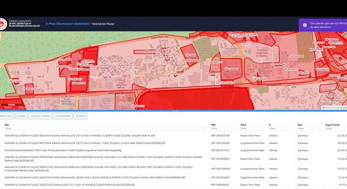Focus the İlçe column filter field
The image size is (347, 189).
tap(309, 129)
